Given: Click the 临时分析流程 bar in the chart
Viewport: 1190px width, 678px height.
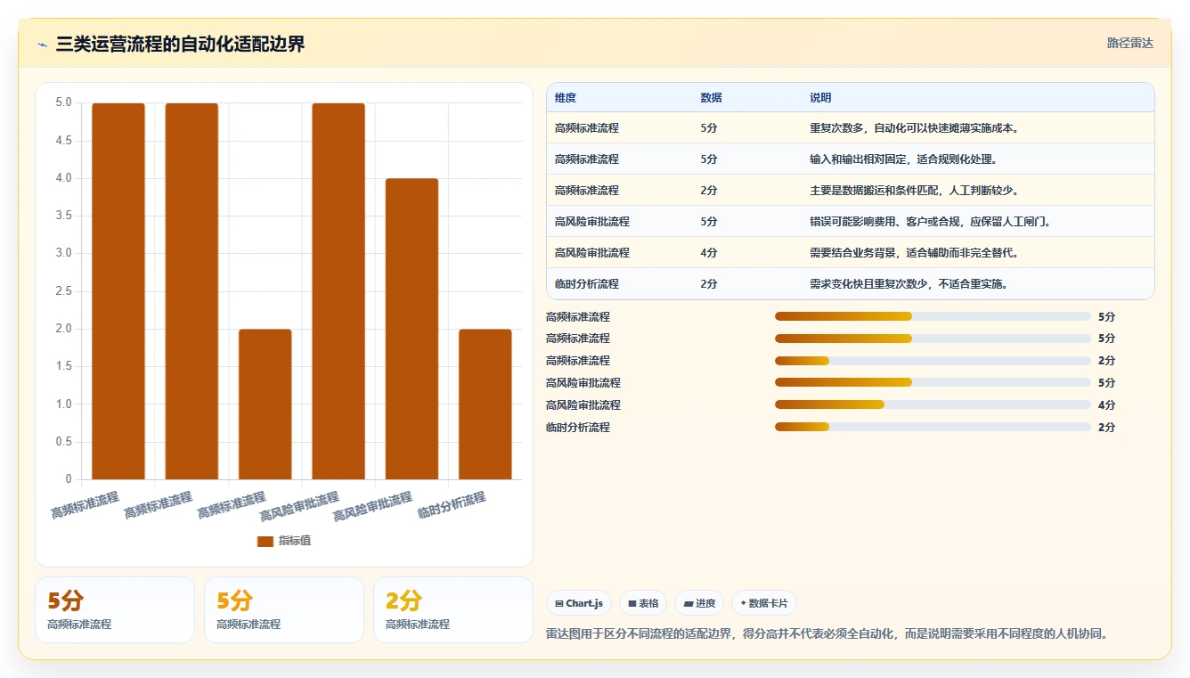Looking at the screenshot, I should coord(485,404).
